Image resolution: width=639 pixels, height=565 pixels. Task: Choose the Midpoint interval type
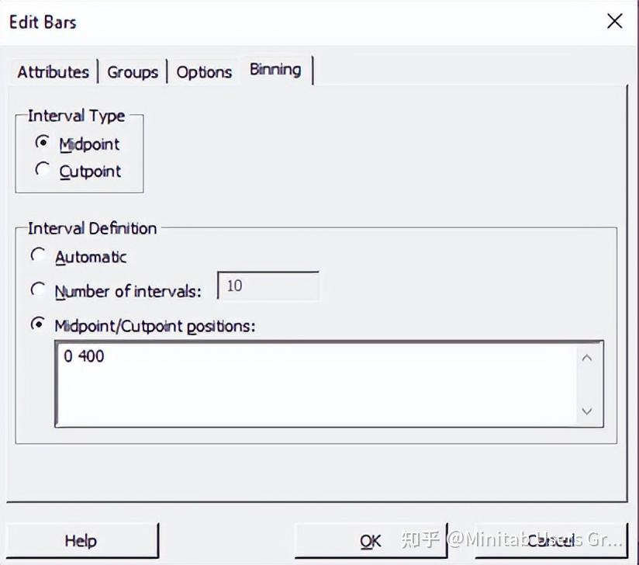pos(43,144)
